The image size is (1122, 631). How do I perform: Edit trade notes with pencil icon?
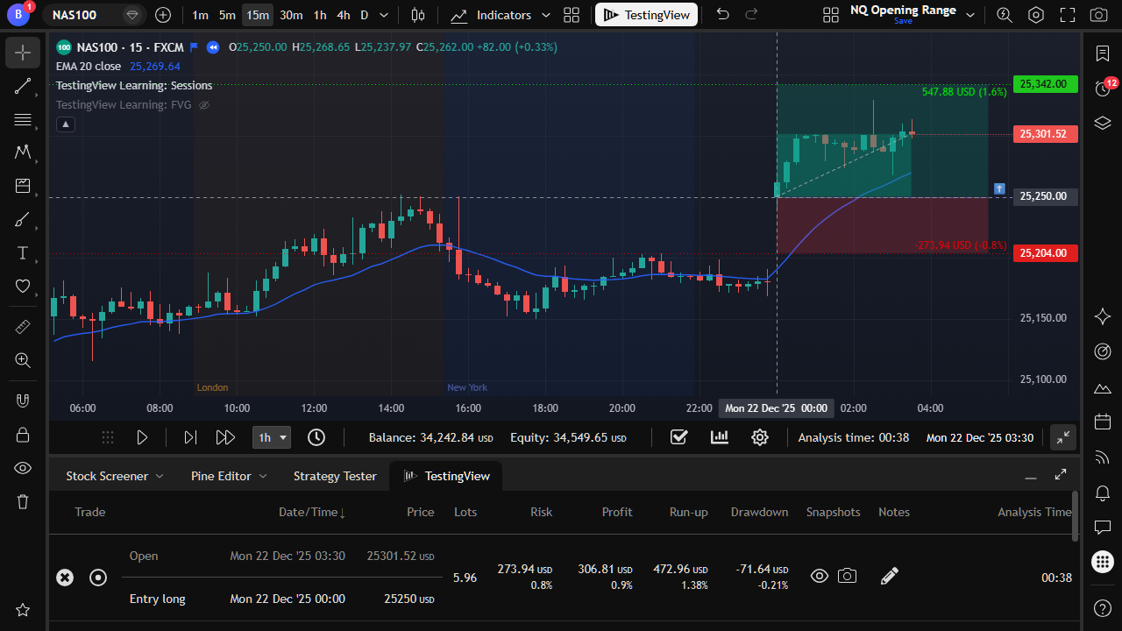coord(889,576)
